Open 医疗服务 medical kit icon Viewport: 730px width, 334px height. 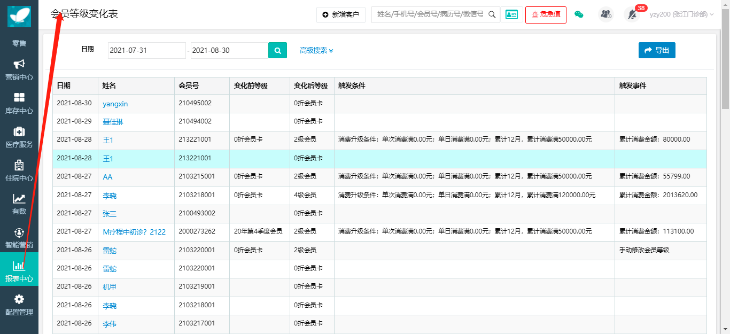coord(19,131)
